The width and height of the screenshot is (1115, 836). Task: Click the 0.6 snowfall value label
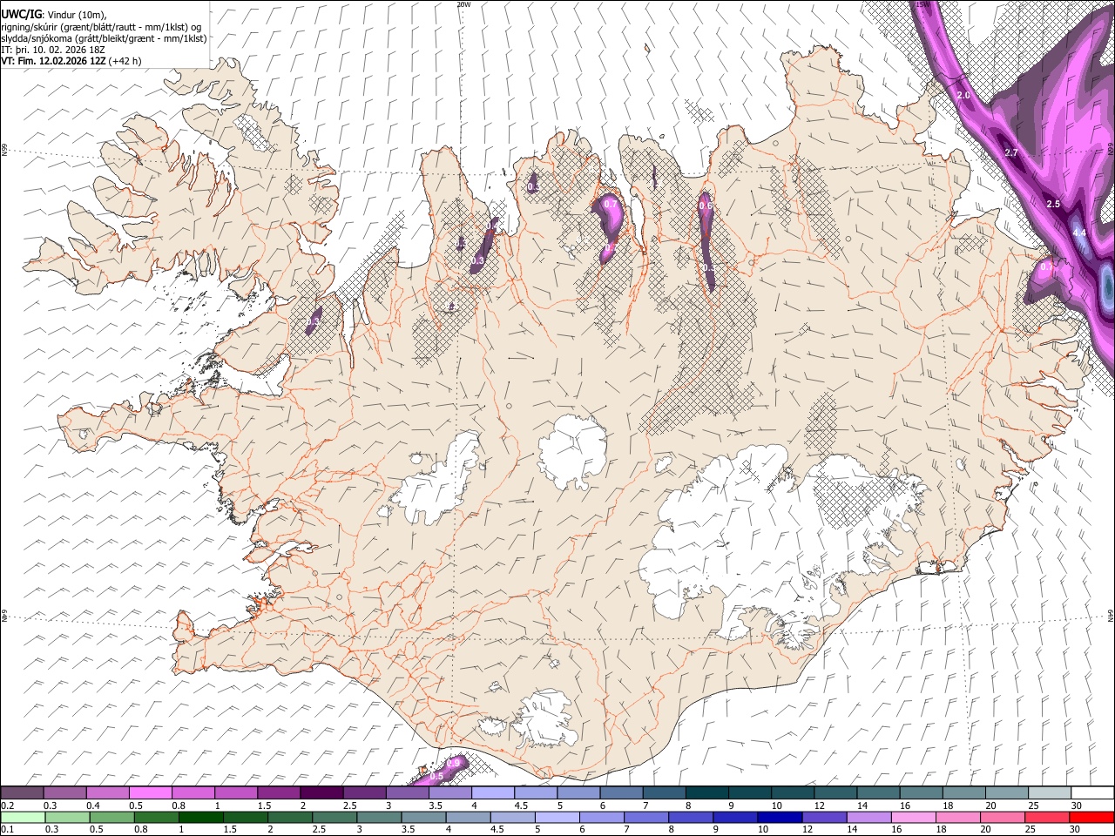tap(706, 206)
